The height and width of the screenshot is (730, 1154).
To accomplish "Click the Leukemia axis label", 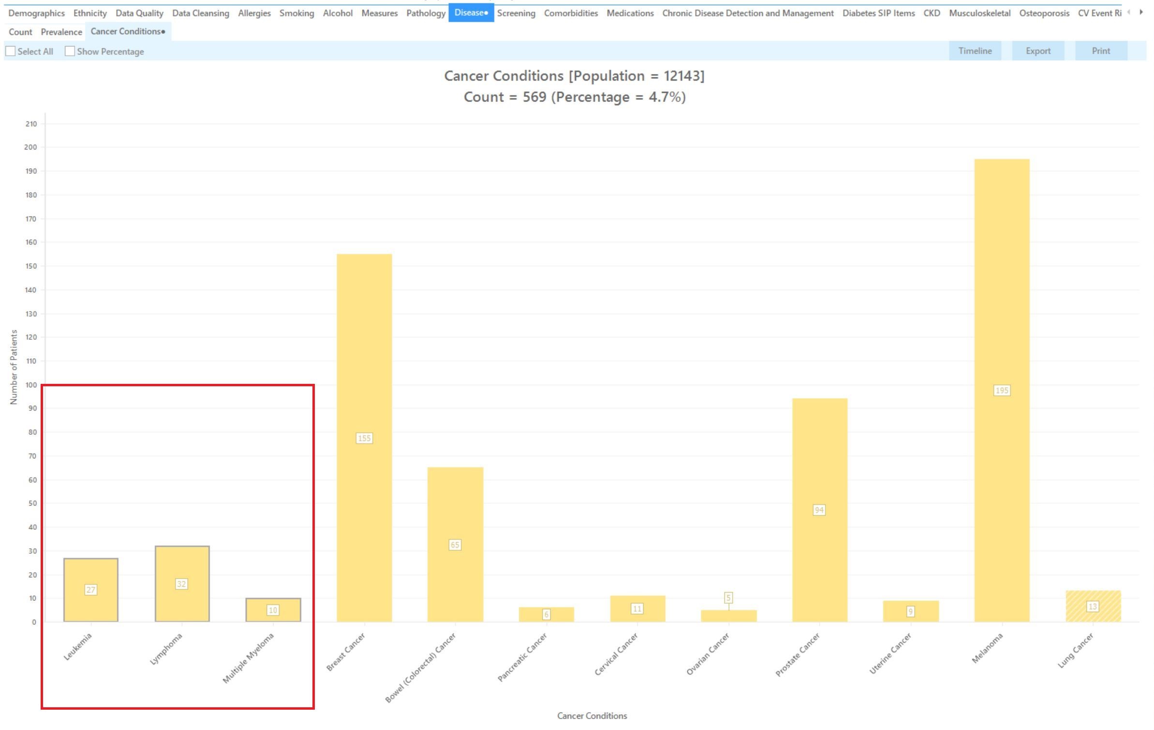I will (77, 647).
